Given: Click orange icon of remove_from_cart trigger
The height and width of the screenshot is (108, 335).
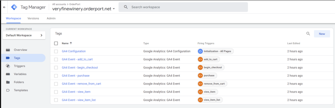Looking at the screenshot, I should pyautogui.click(x=200, y=84).
